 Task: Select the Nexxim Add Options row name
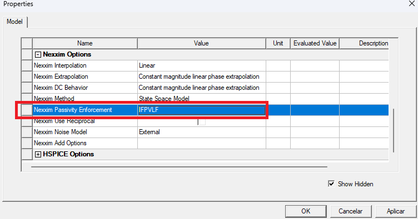coord(85,143)
